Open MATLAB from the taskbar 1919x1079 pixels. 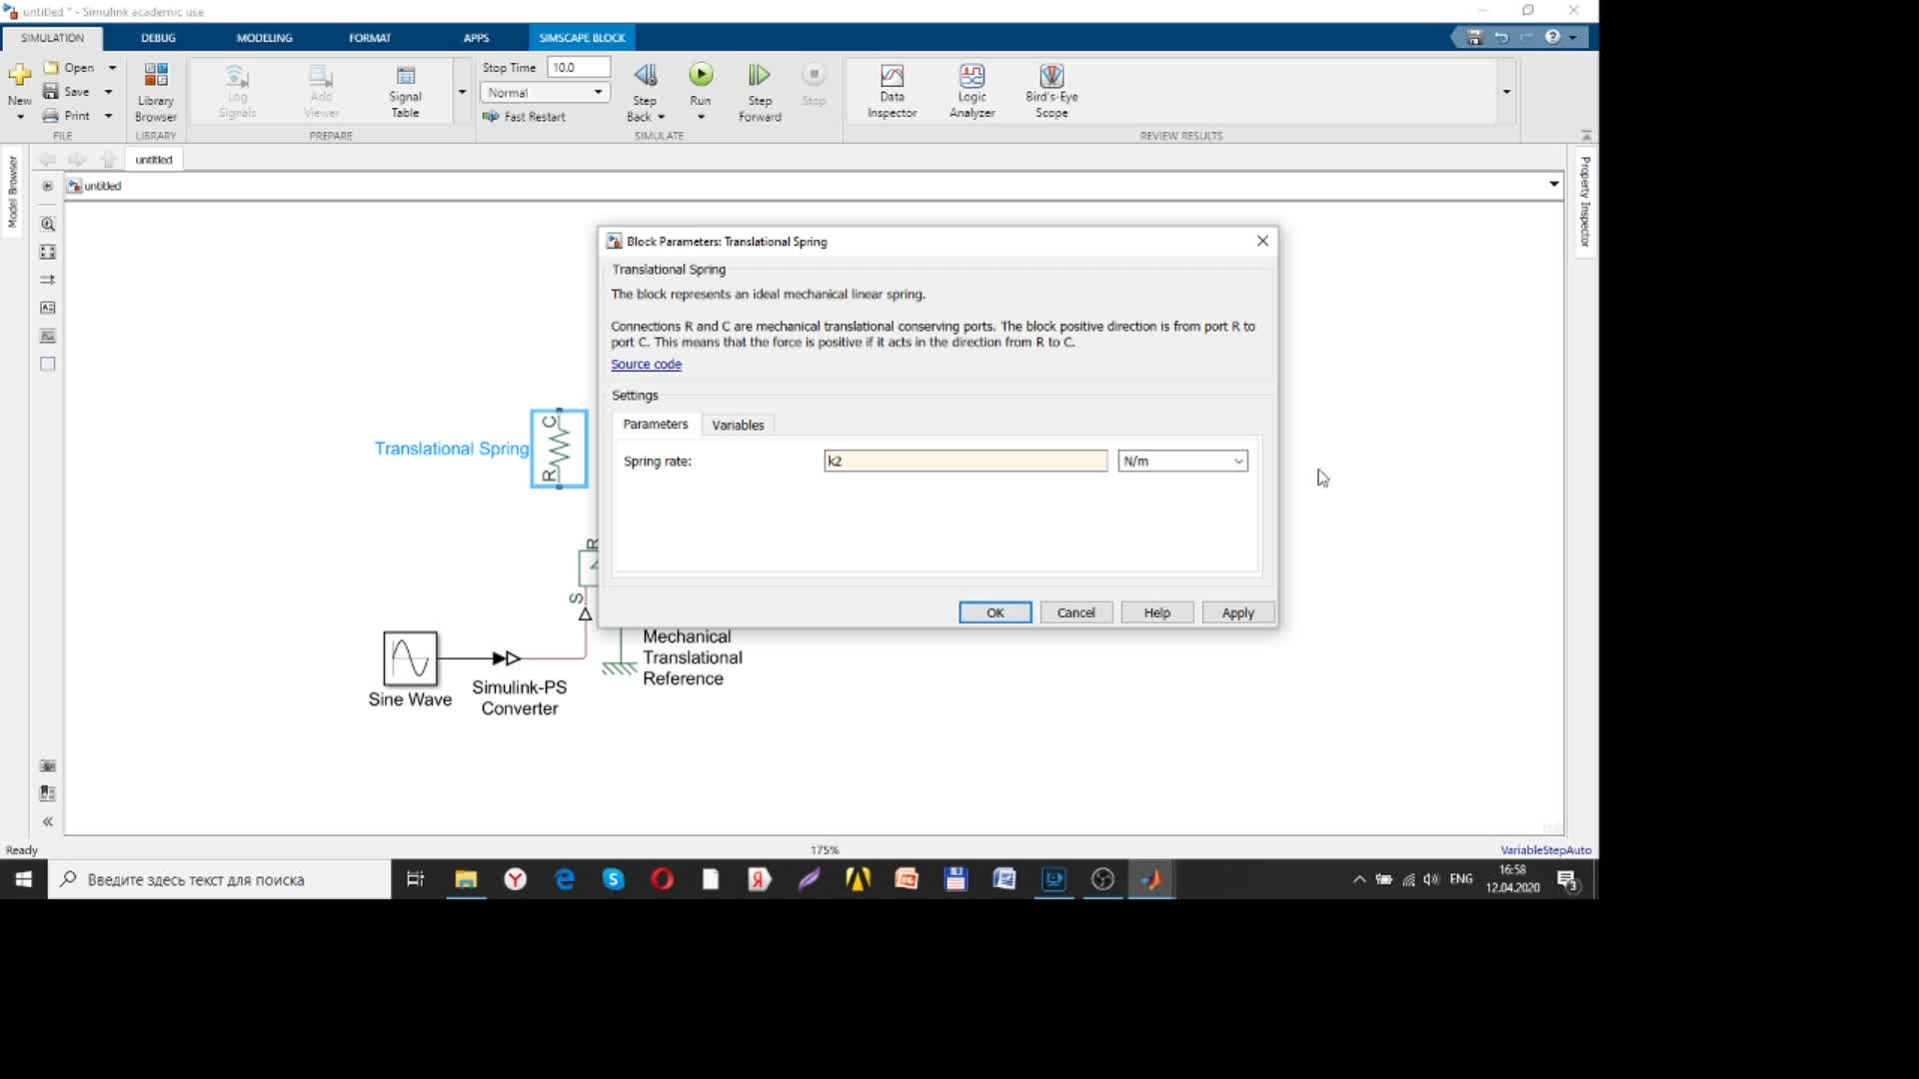(x=1151, y=879)
